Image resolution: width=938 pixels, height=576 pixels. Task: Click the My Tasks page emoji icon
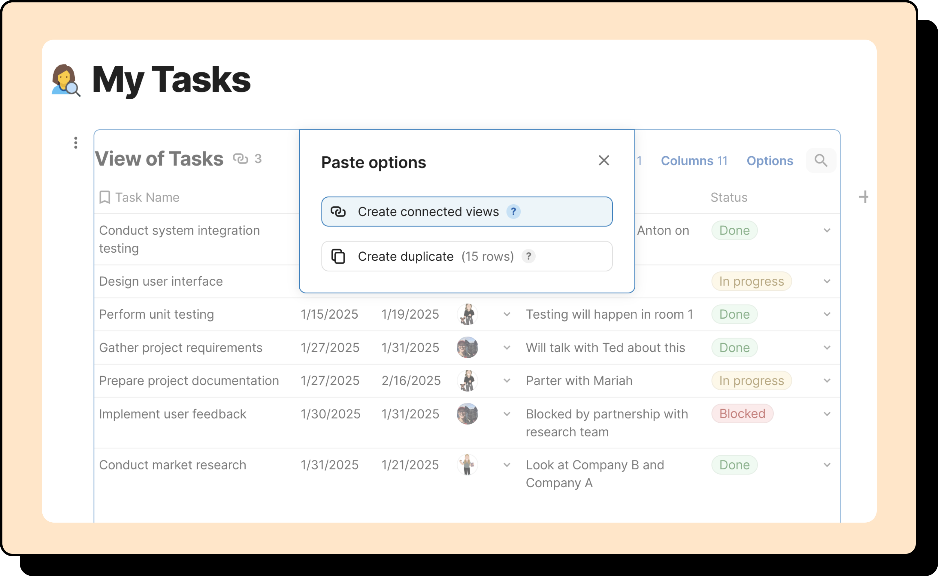(x=65, y=80)
